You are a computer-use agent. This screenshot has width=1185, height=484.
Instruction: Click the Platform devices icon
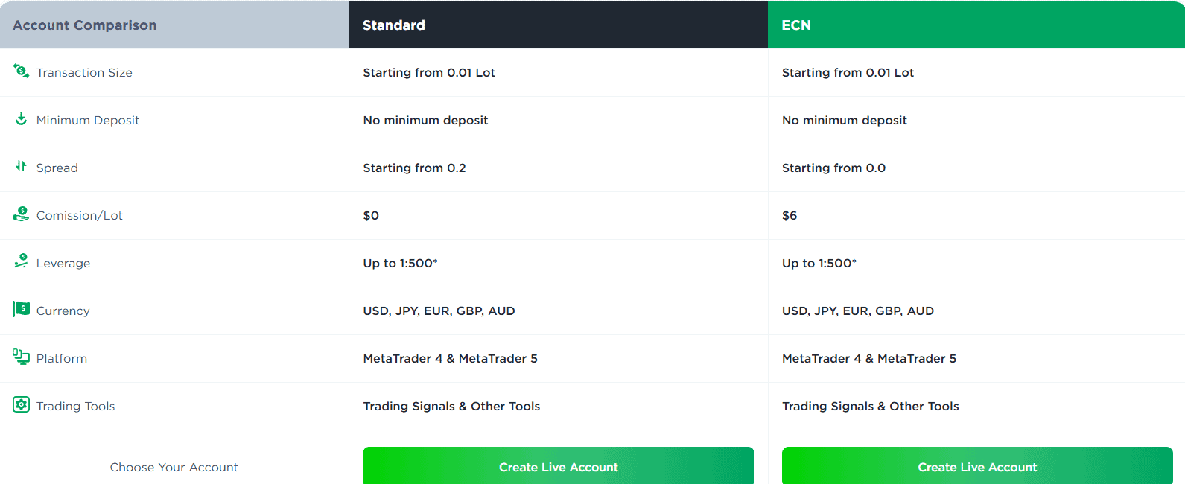[x=20, y=358]
